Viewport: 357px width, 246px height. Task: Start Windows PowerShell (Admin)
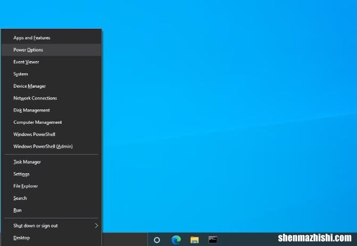[x=52, y=146]
